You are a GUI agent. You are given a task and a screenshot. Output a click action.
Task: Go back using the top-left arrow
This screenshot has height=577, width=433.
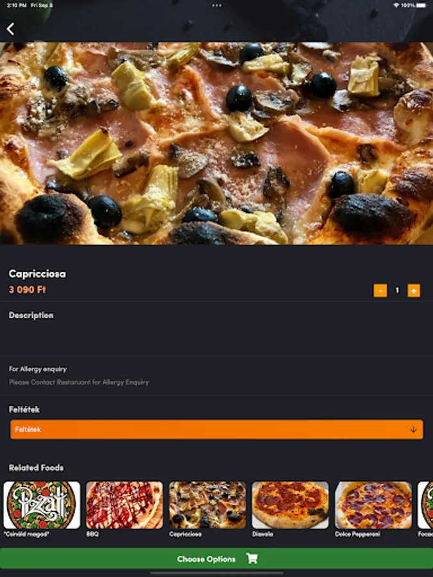pyautogui.click(x=10, y=29)
